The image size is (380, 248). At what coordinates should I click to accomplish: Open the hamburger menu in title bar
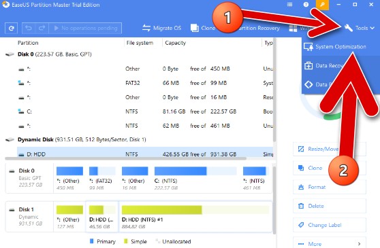point(289,5)
